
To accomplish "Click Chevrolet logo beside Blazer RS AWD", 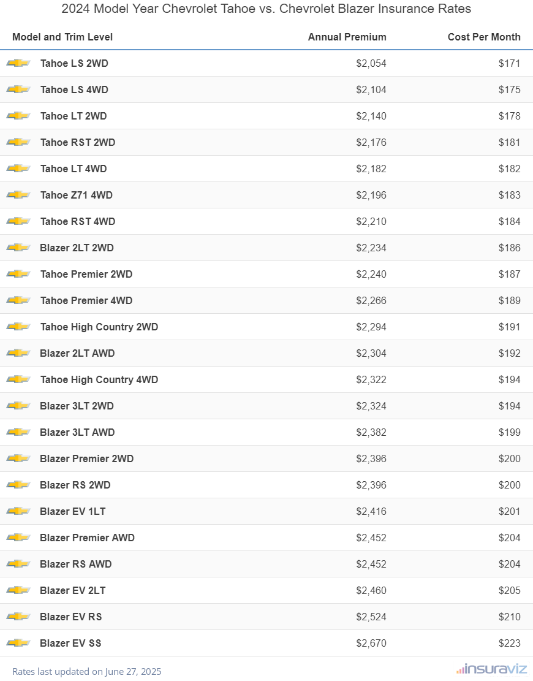I will 18,564.
